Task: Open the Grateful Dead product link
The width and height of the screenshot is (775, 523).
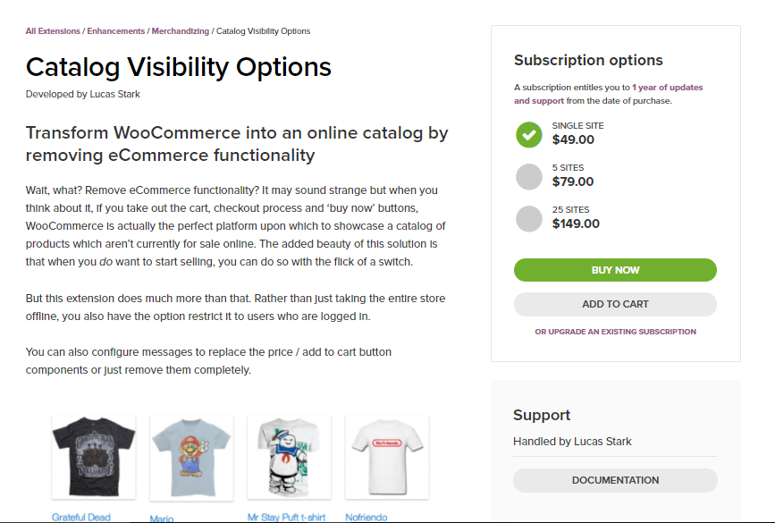Action: pos(81,517)
